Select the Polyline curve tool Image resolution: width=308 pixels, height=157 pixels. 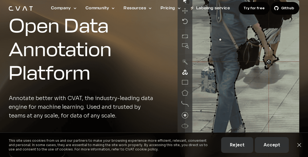(185, 104)
